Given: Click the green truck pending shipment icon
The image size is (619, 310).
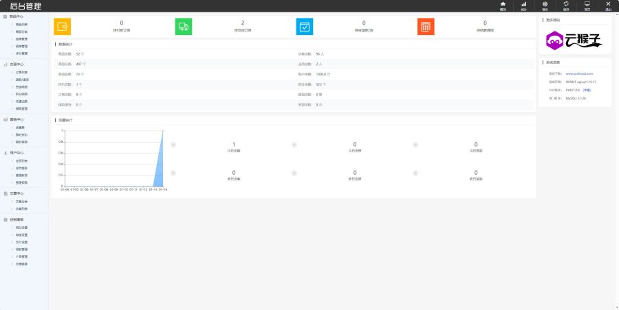Looking at the screenshot, I should point(184,26).
